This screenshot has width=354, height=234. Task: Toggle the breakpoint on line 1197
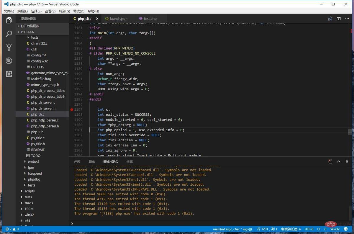pos(72,109)
